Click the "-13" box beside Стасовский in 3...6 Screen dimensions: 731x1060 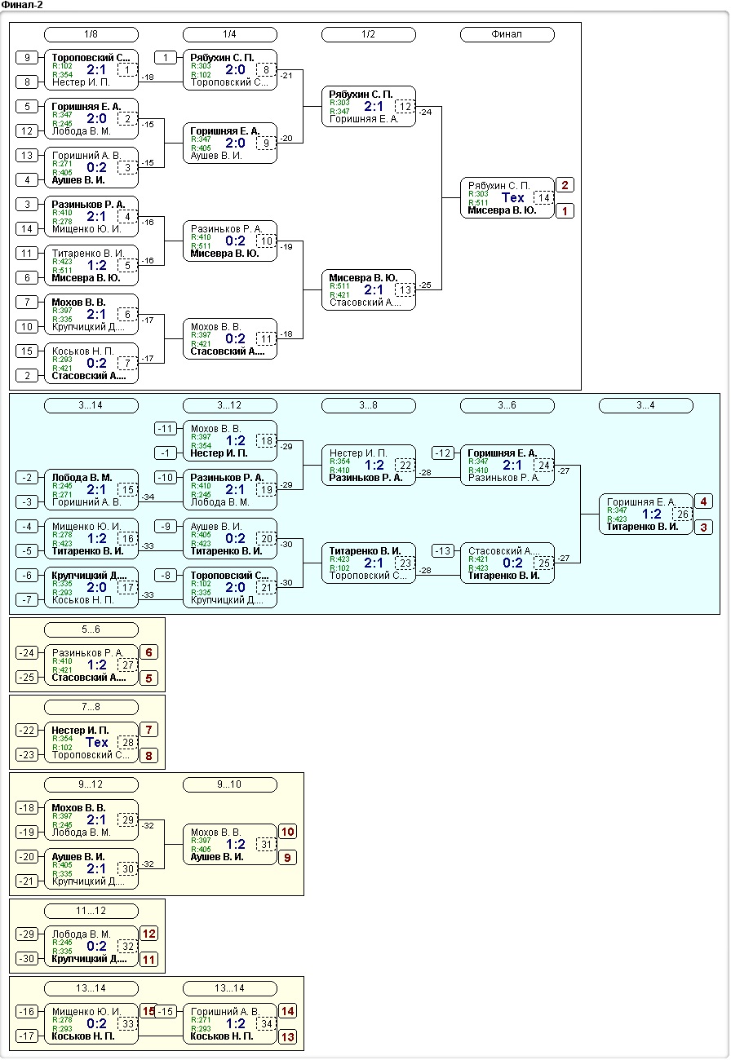coord(443,550)
